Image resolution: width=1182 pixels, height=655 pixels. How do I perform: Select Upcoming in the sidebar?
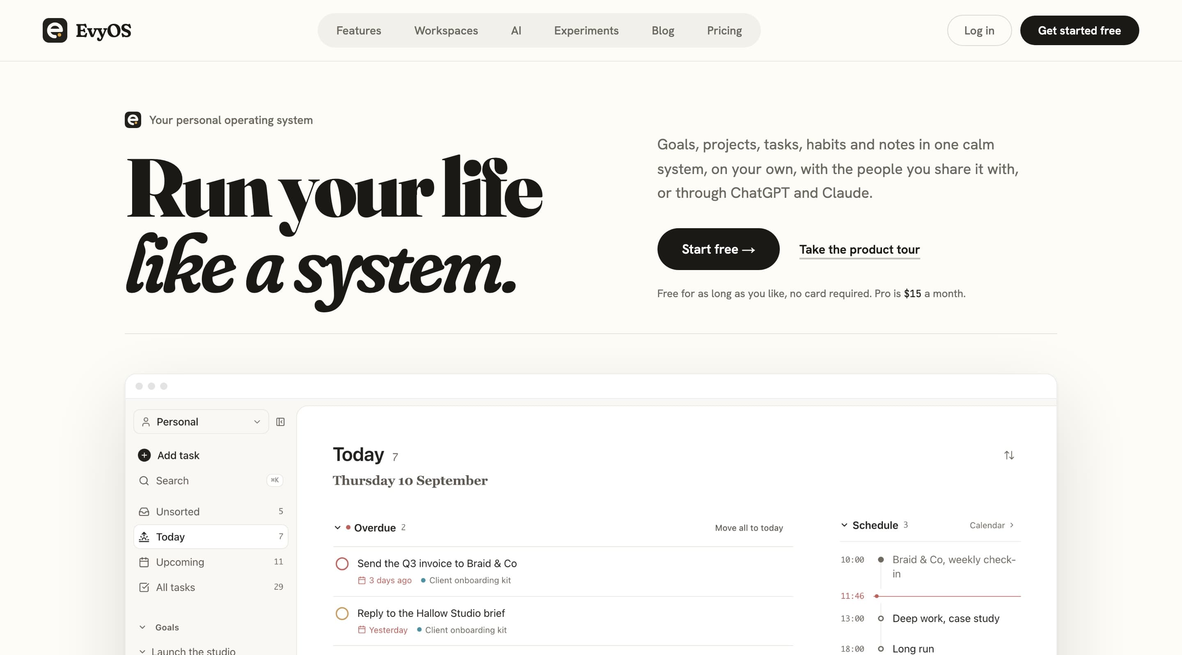(x=211, y=562)
